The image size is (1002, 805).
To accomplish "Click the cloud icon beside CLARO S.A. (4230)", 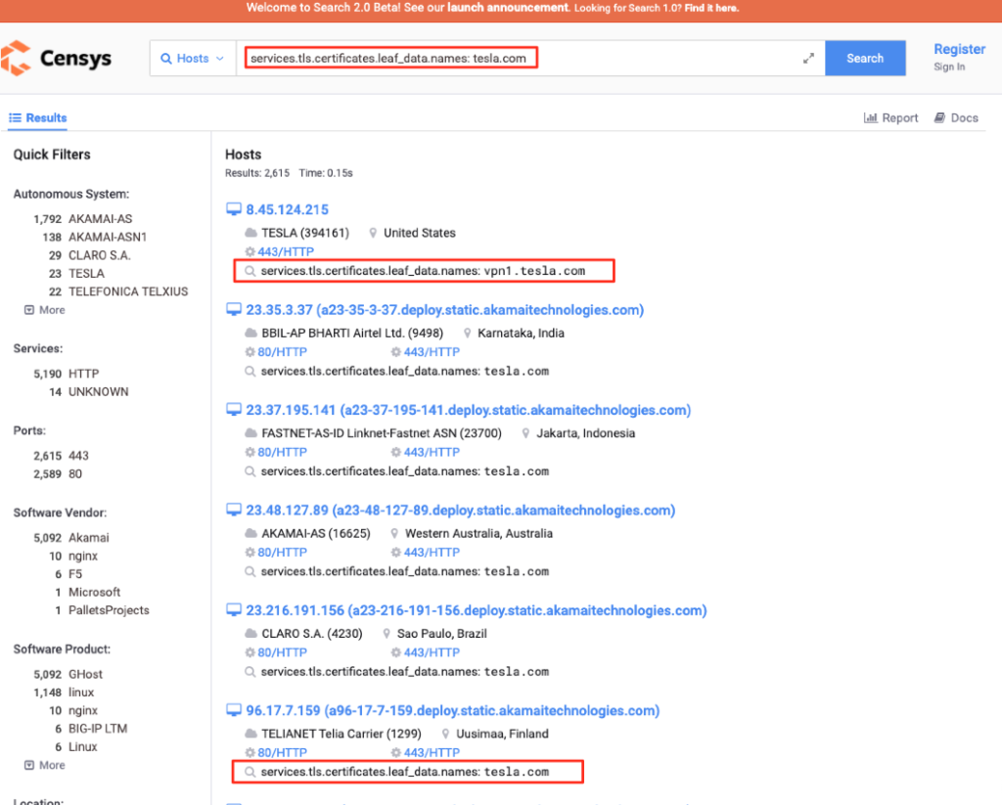I will (251, 633).
